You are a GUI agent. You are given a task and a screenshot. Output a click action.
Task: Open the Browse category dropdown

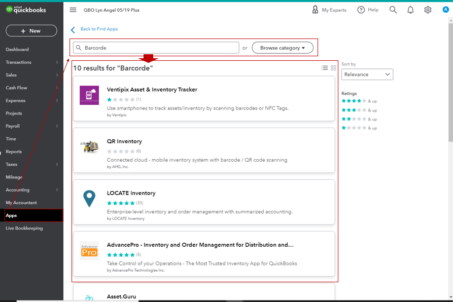point(282,48)
